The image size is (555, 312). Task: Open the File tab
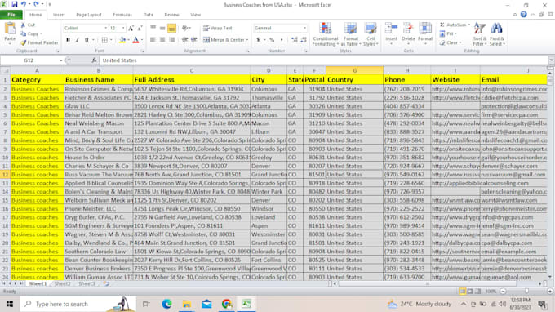pos(11,15)
